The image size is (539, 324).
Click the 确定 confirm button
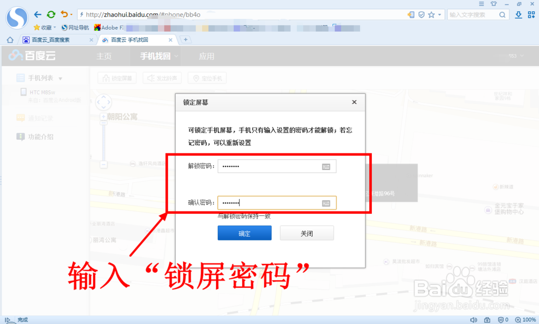coord(244,233)
